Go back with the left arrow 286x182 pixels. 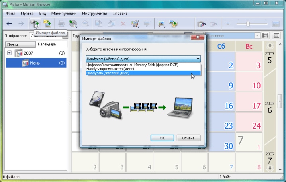coord(9,23)
